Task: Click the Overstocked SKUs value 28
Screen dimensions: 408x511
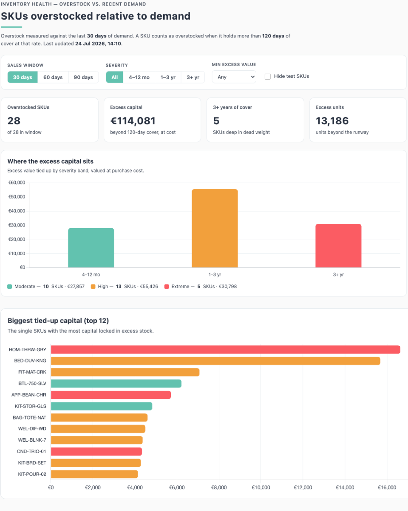Action: pyautogui.click(x=14, y=121)
